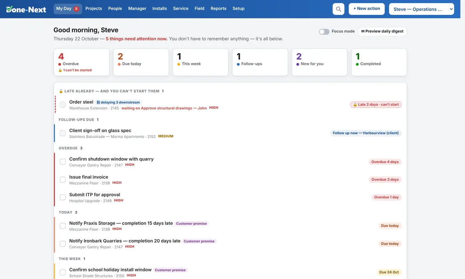Toggle Focus mode switch
Screen dimensions: 465x279
point(324,31)
